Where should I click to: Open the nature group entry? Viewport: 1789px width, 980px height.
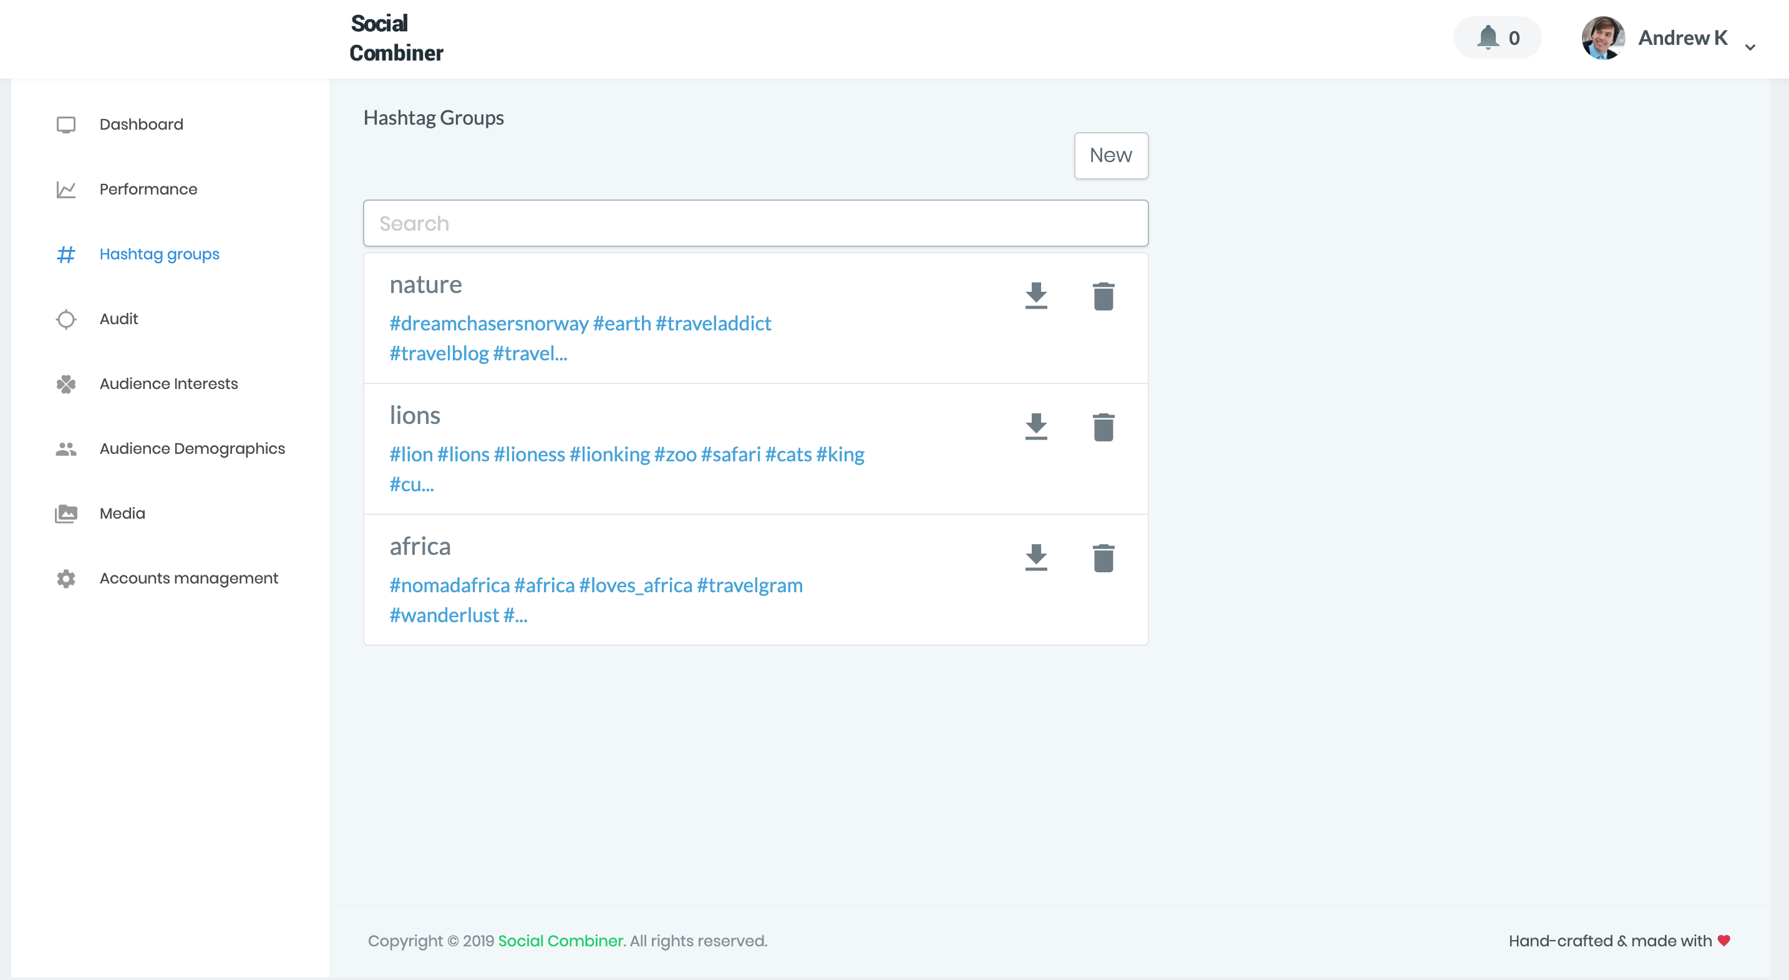pyautogui.click(x=425, y=284)
